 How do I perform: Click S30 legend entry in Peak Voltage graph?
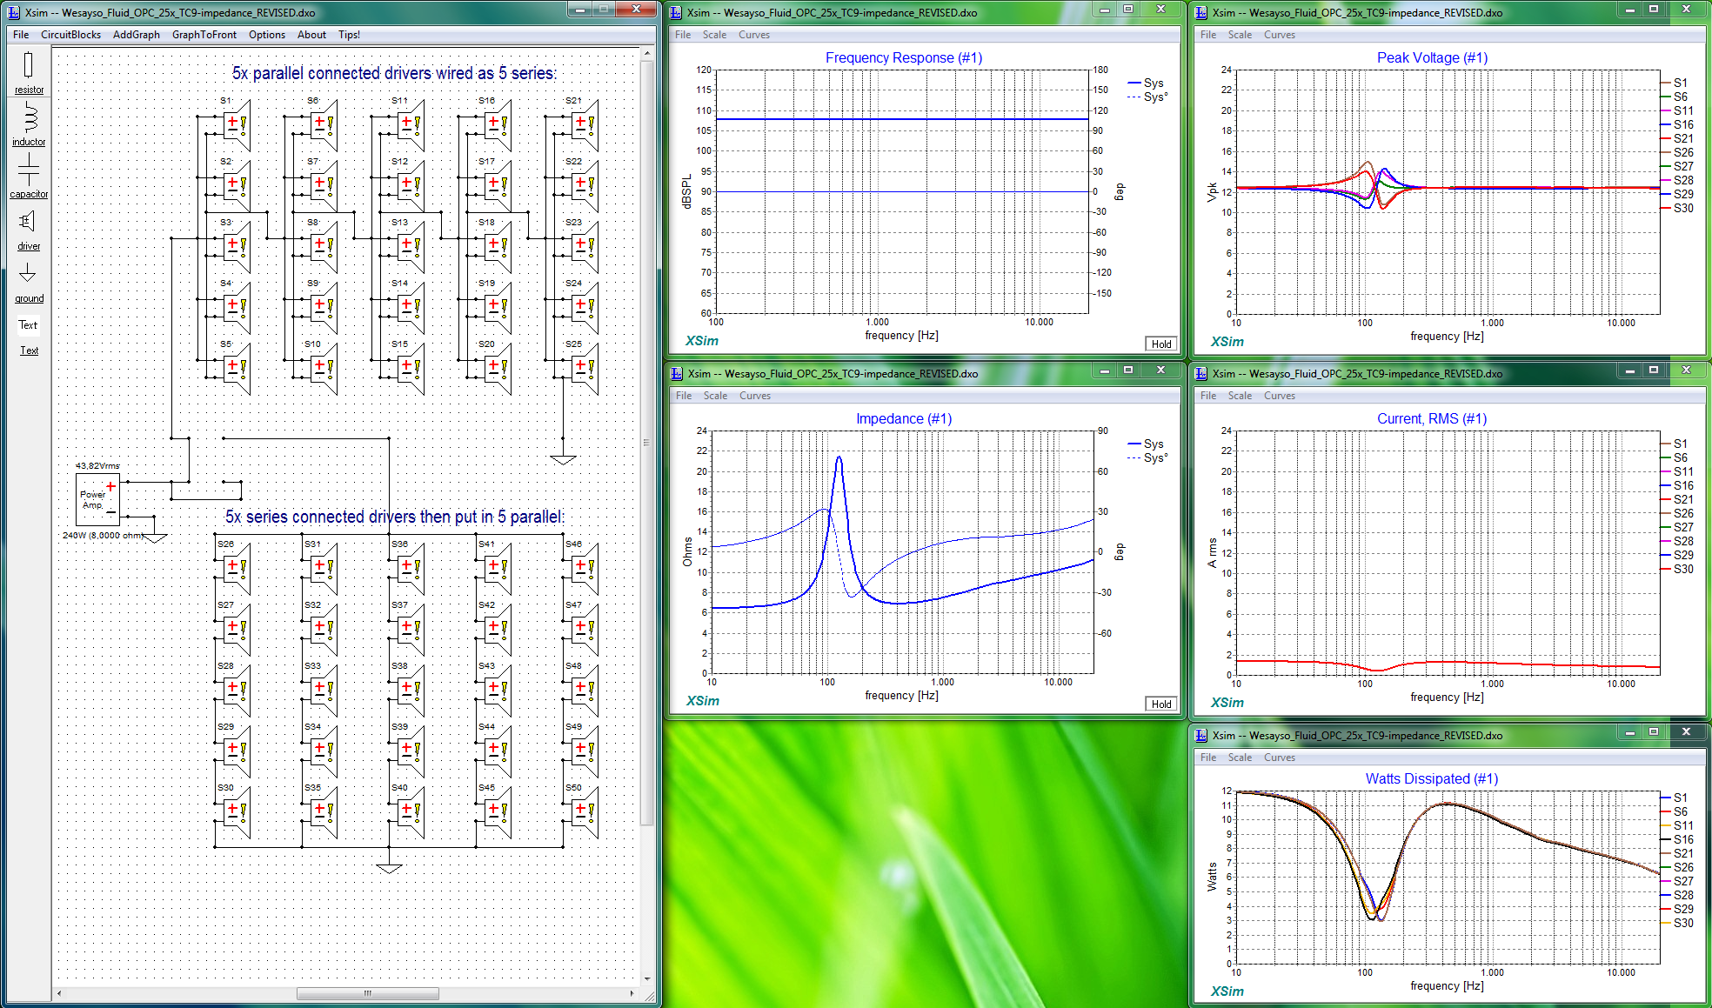pyautogui.click(x=1677, y=208)
